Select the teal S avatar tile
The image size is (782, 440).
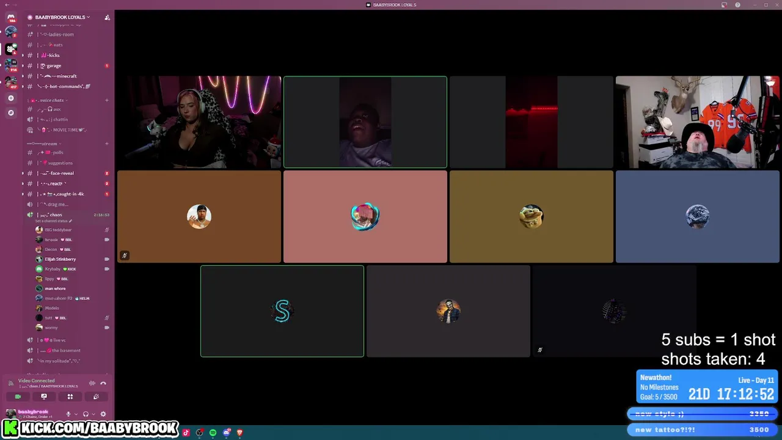click(282, 311)
